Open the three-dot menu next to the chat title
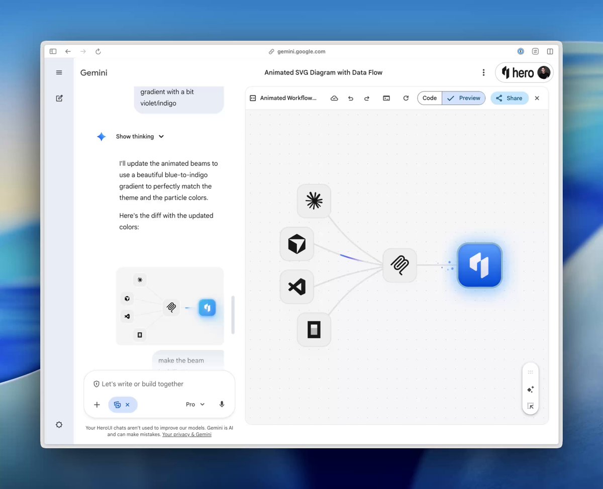The image size is (603, 489). (483, 72)
